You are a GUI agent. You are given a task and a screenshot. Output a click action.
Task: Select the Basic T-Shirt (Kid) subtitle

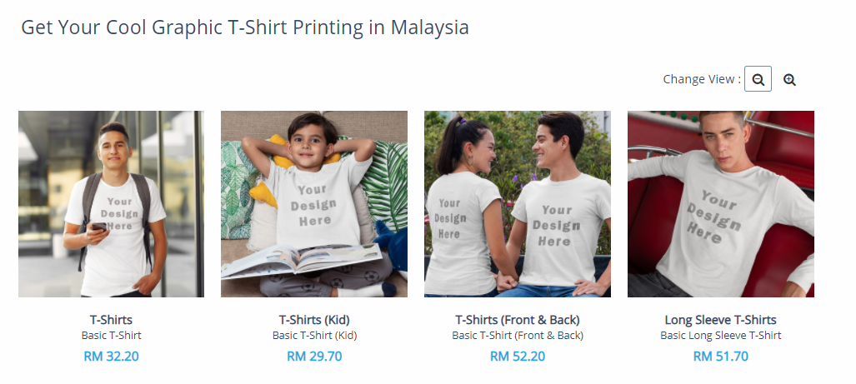(314, 335)
